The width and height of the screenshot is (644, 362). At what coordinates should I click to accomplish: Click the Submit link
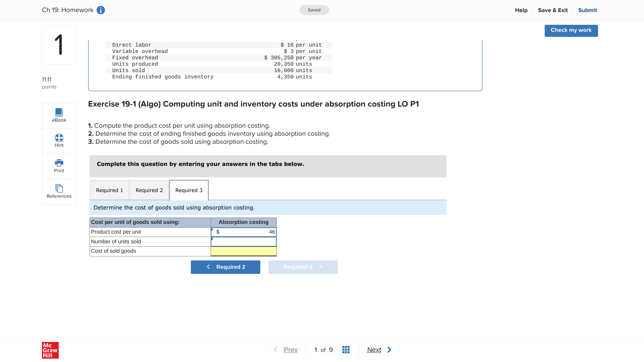(587, 10)
